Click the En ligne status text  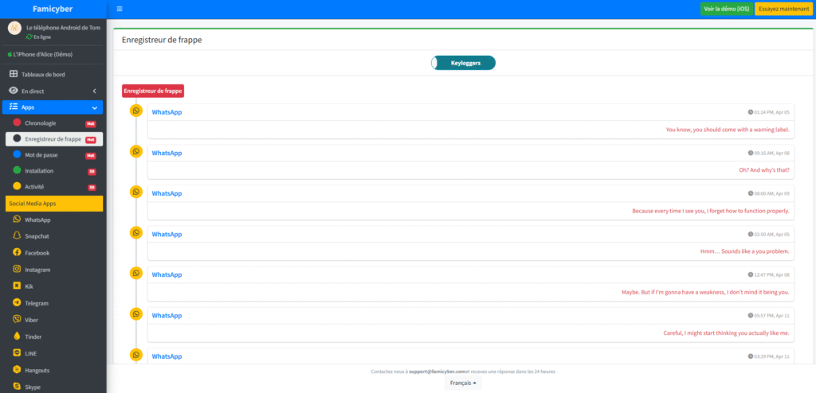point(42,37)
